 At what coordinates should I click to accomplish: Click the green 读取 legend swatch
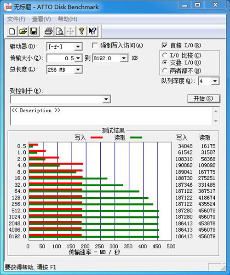136,137
